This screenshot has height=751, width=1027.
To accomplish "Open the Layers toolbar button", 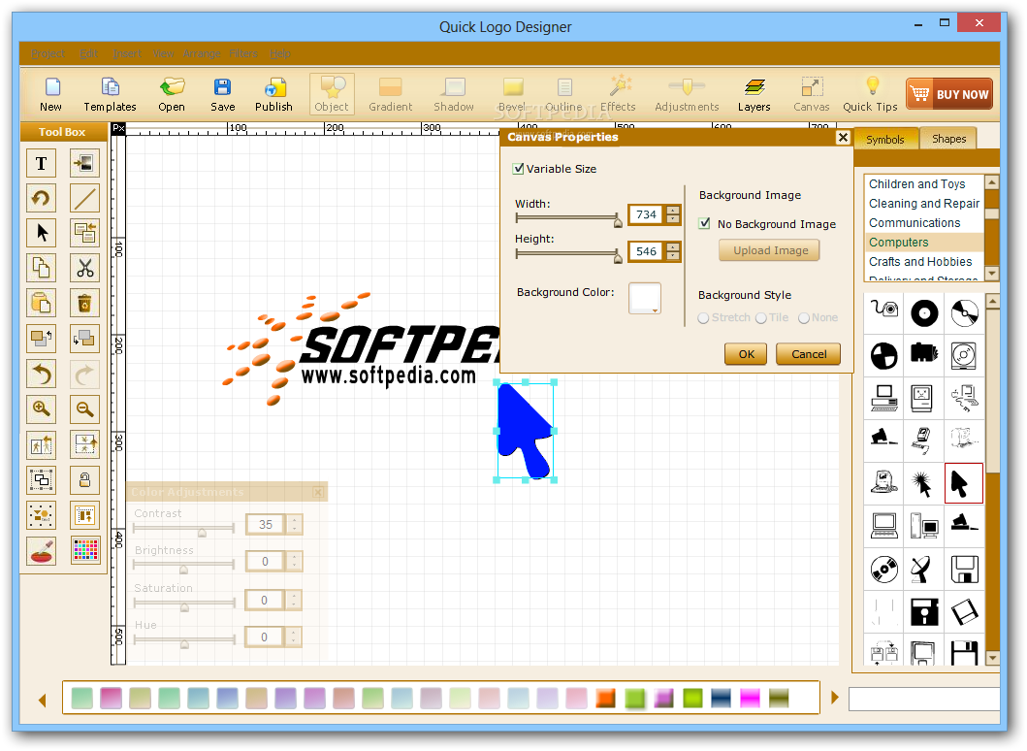I will [754, 95].
